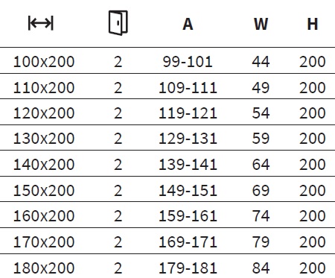Click the door icon in header
This screenshot has height=278, width=335.
click(x=118, y=23)
